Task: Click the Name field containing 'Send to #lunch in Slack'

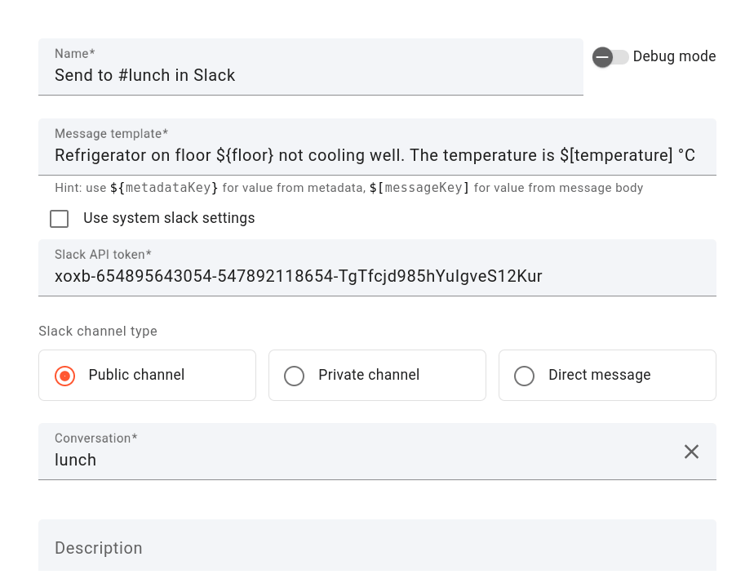Action: click(310, 76)
